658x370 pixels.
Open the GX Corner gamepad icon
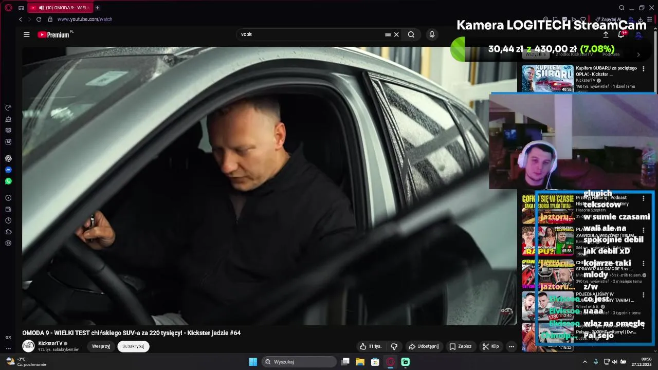pos(21,8)
